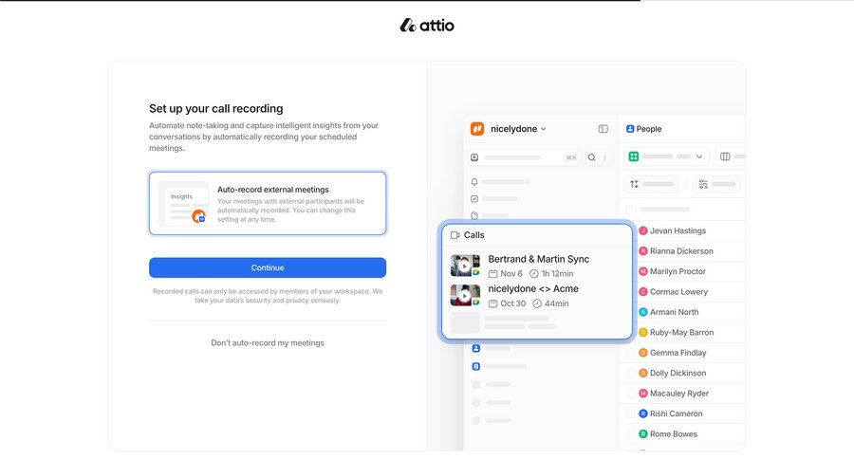Click the filter sliders icon in toolbar
The width and height of the screenshot is (854, 459).
click(703, 184)
